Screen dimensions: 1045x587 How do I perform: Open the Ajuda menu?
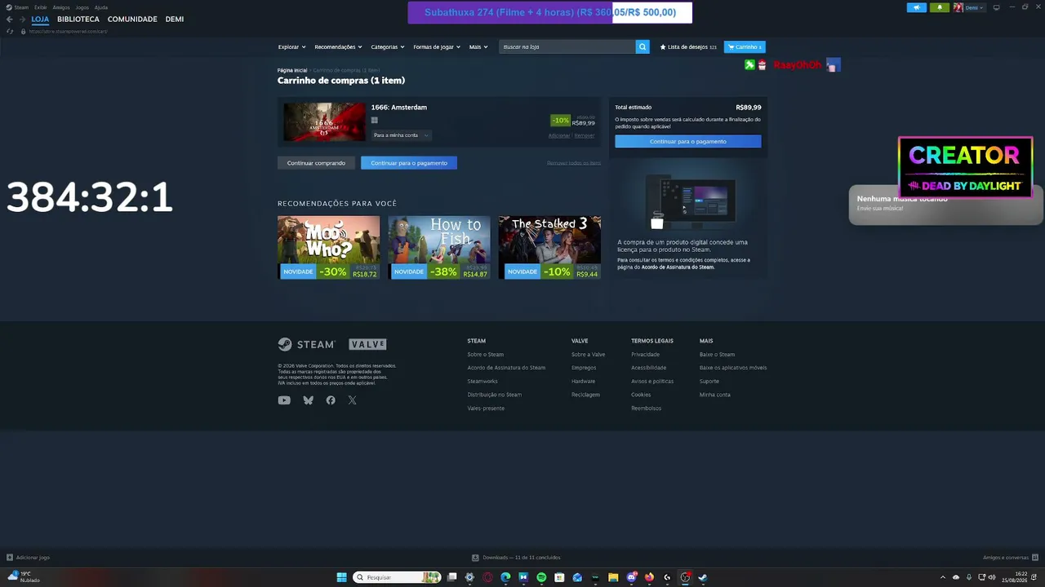pos(101,7)
